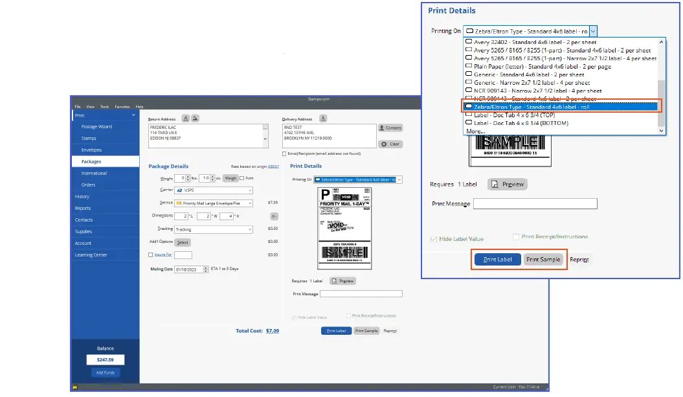
Task: Open saved package dimensions icon button
Action: pyautogui.click(x=274, y=216)
